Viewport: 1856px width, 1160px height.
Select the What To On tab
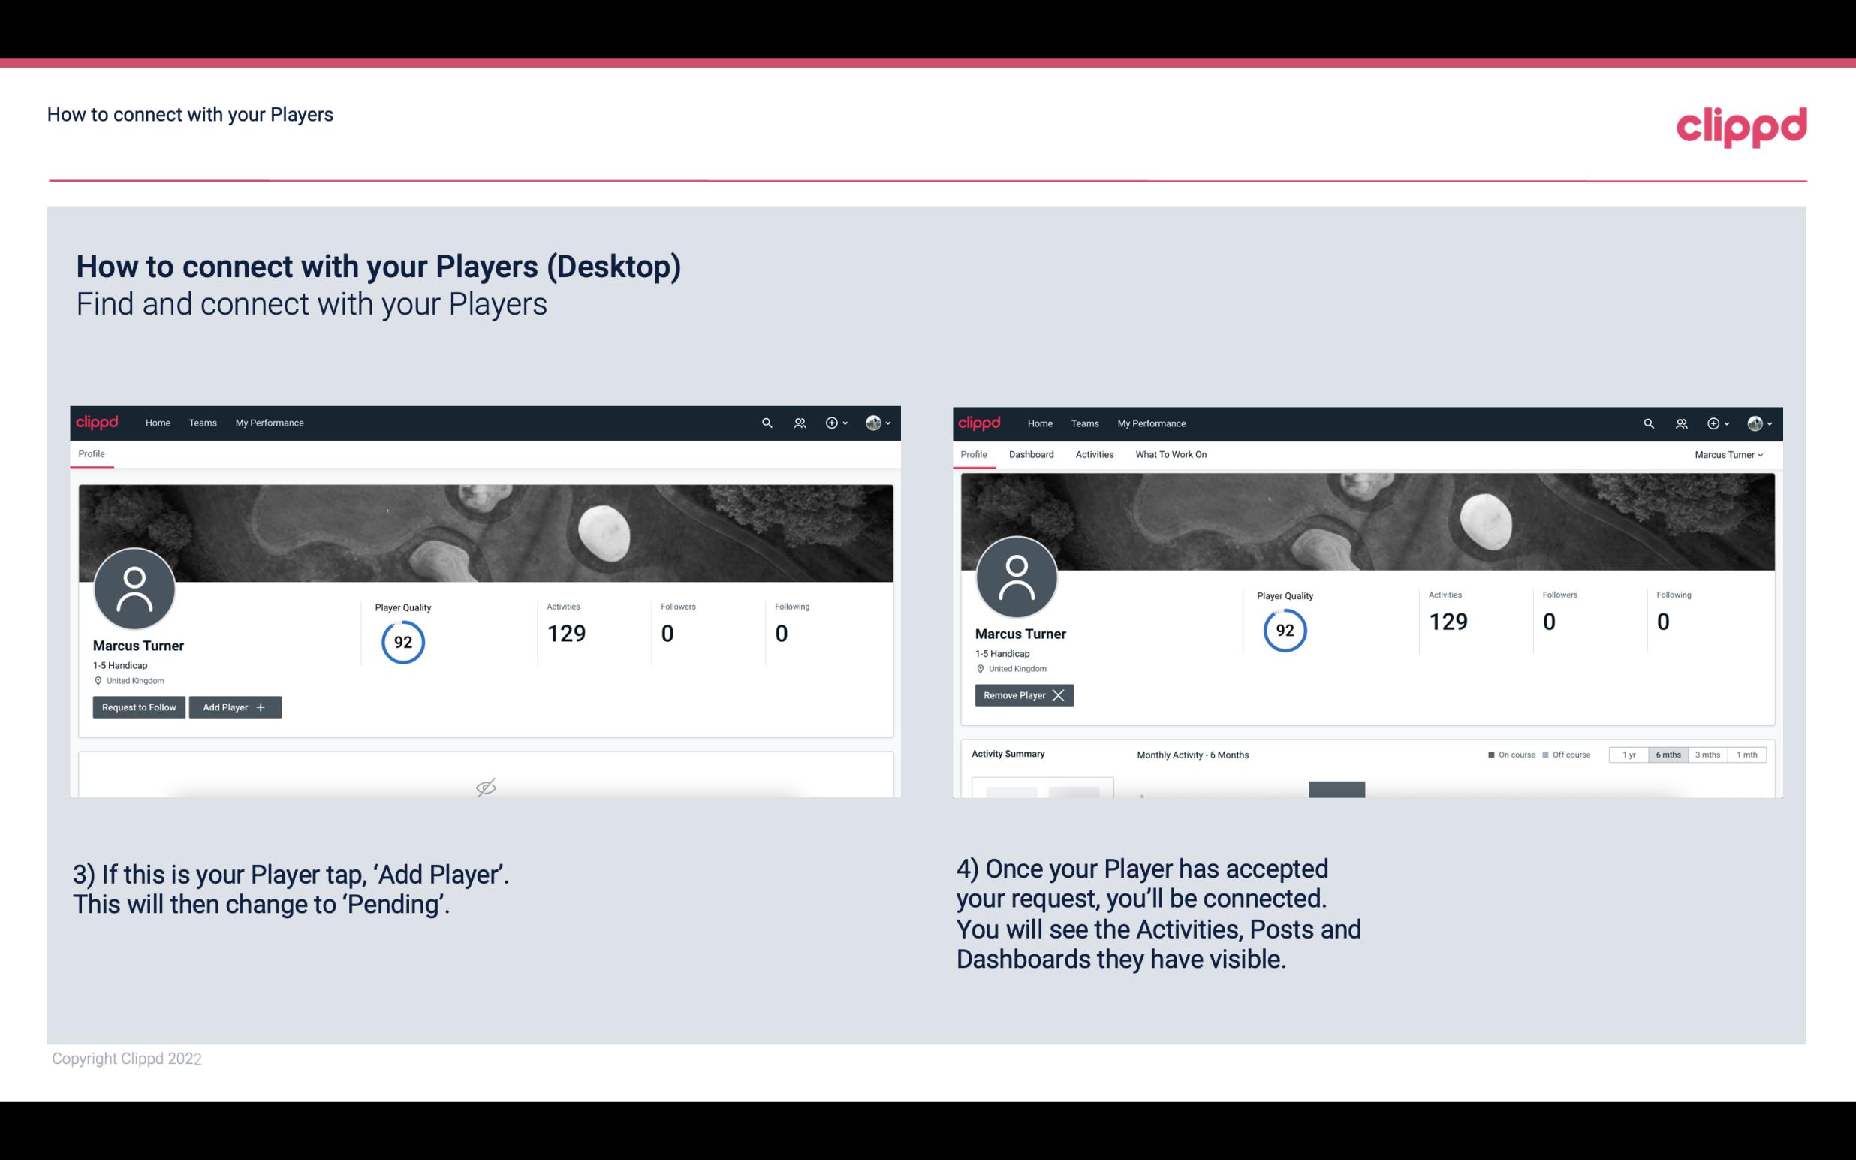(1171, 454)
